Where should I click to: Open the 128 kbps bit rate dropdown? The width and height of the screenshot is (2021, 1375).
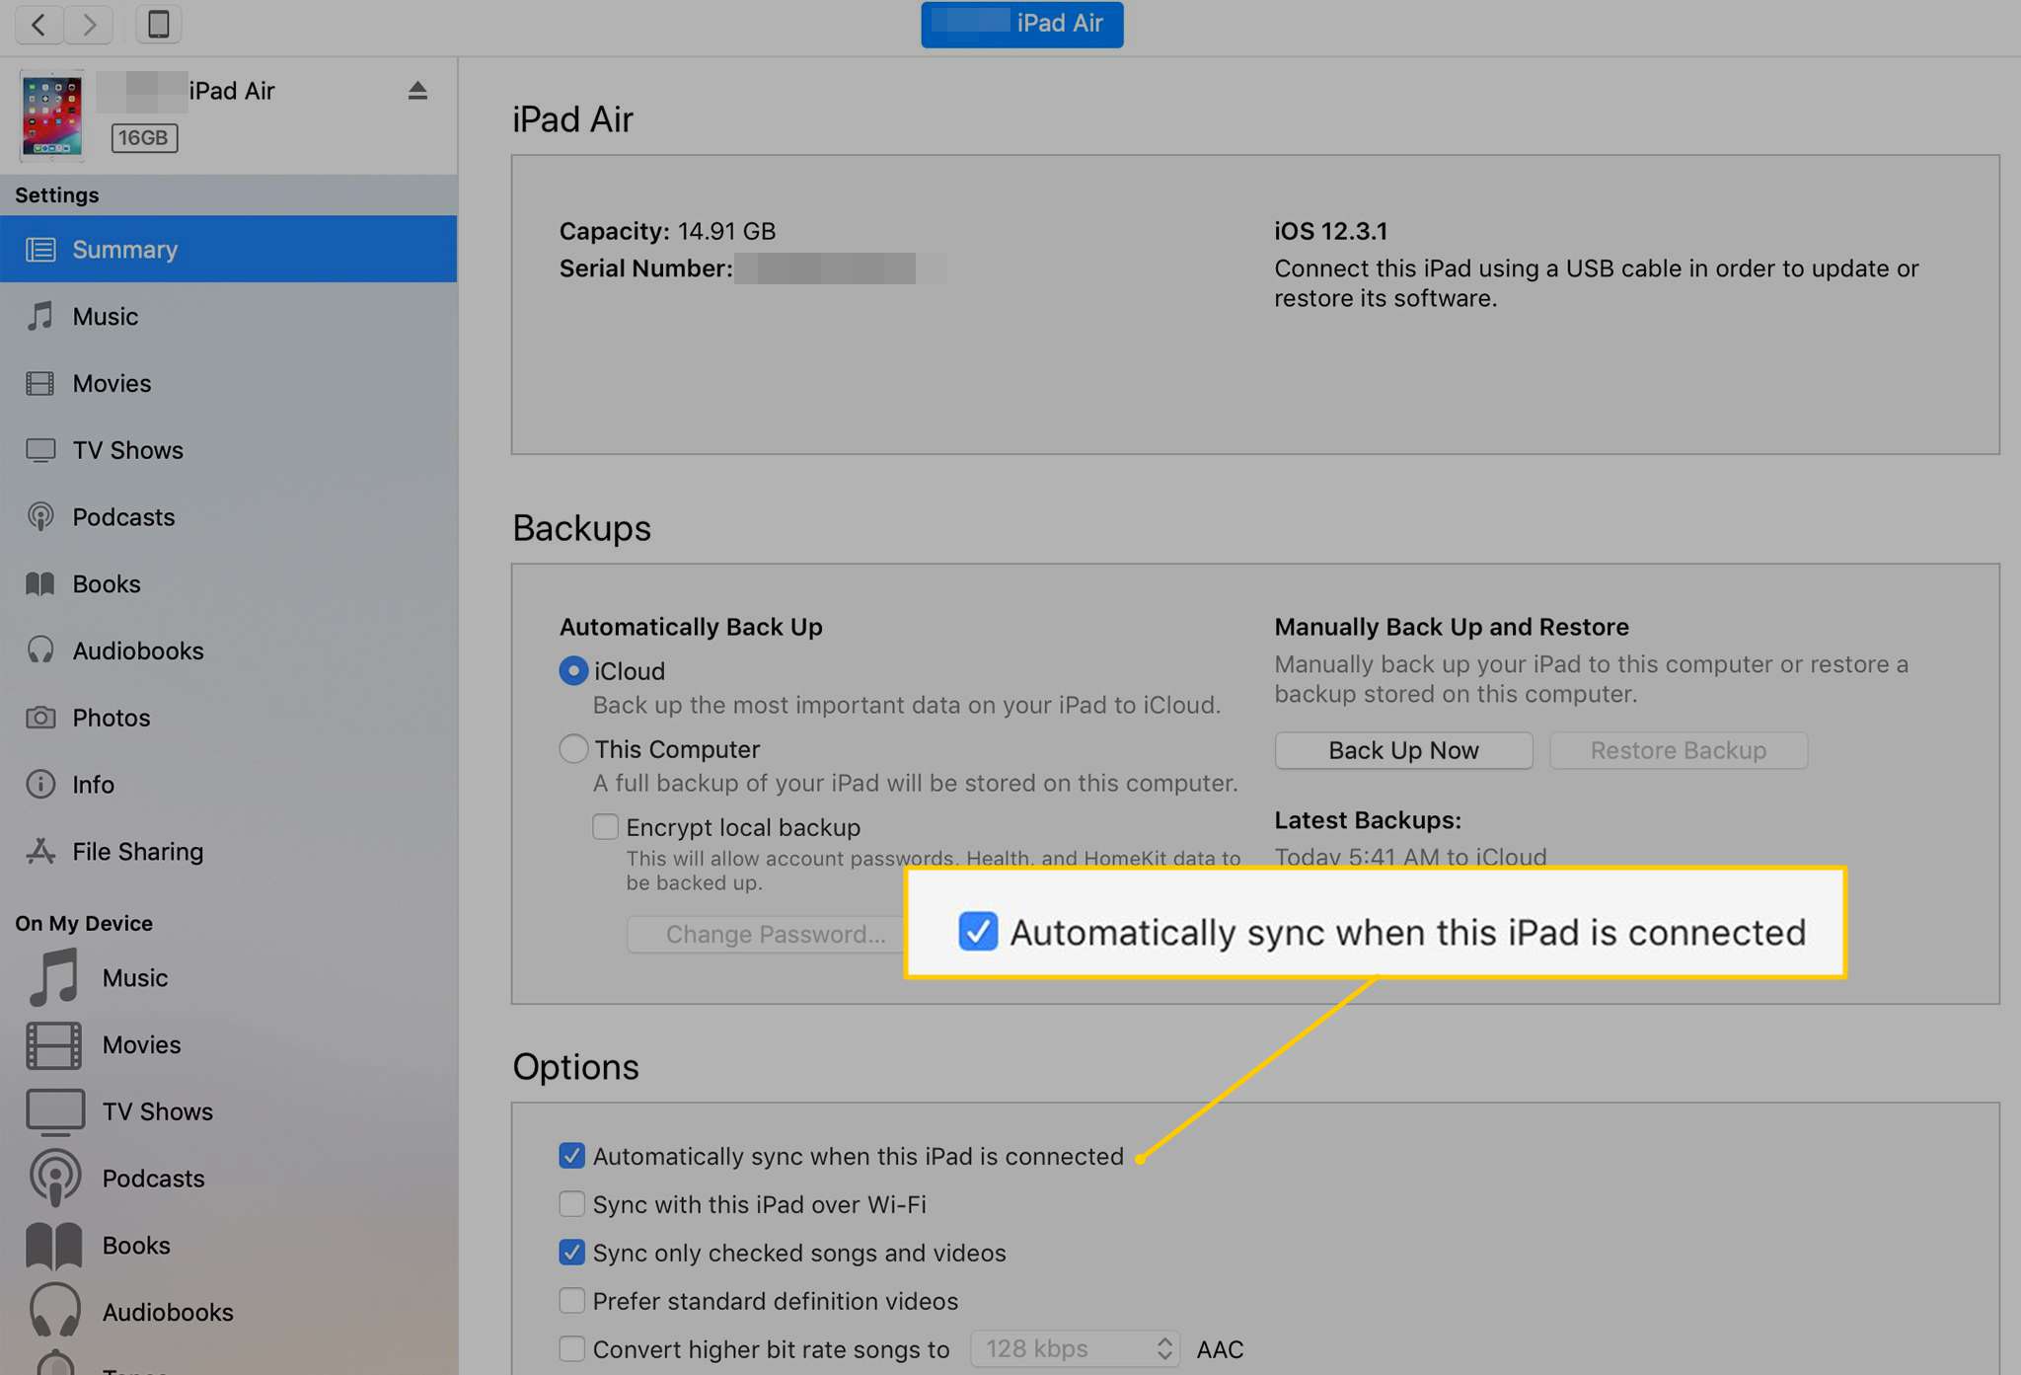coord(1075,1349)
